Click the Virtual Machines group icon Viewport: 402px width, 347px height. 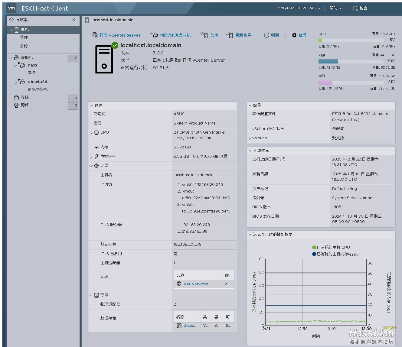16,58
